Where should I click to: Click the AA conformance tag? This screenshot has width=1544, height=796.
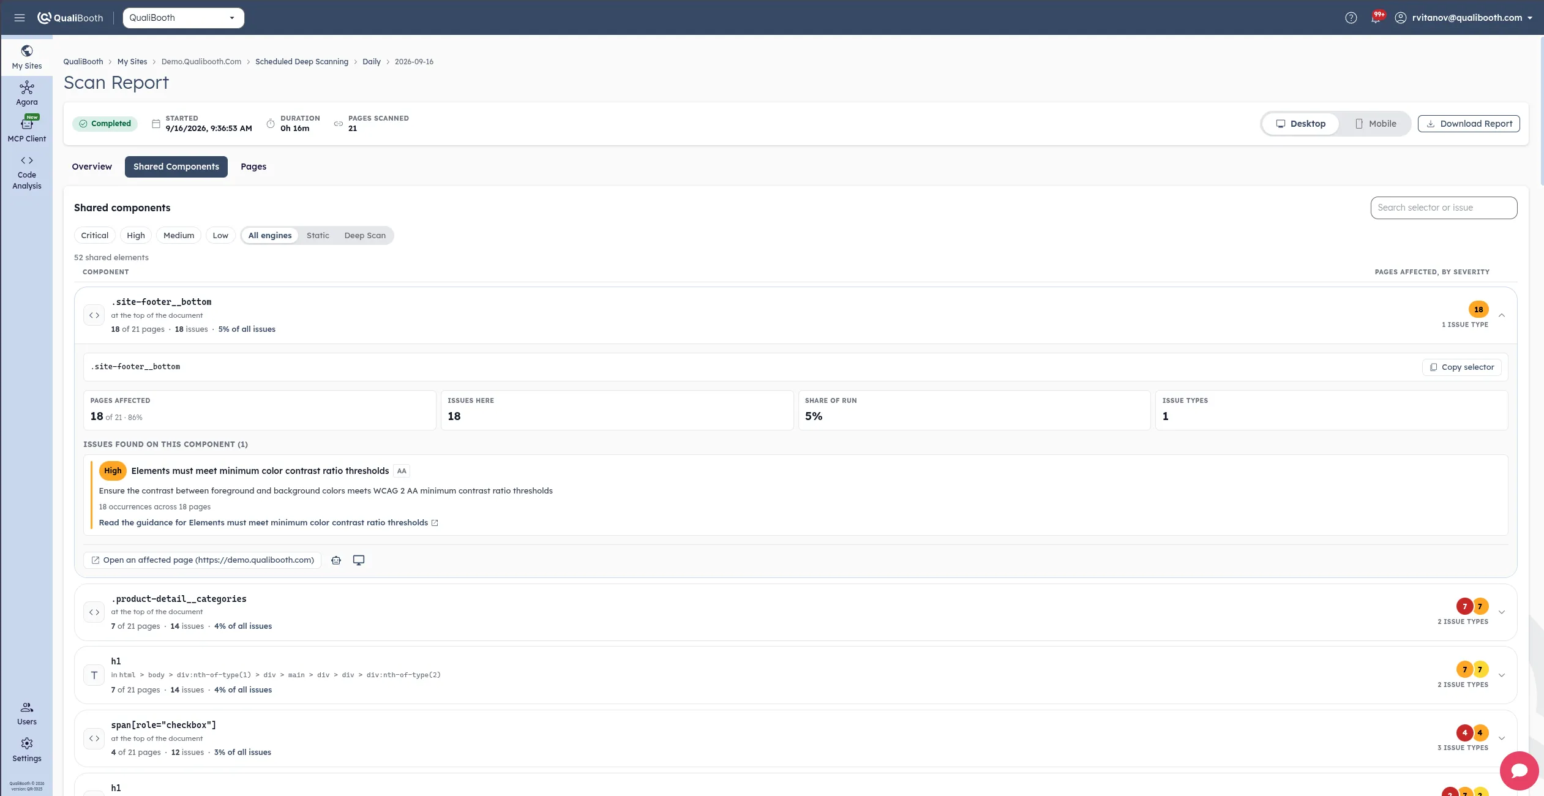pyautogui.click(x=402, y=471)
